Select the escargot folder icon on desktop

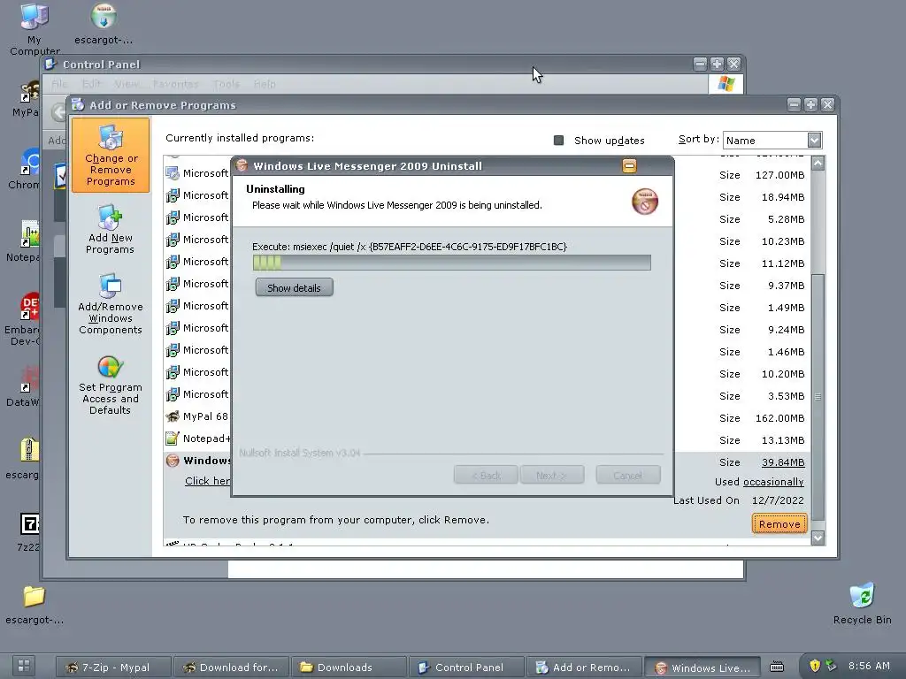point(35,605)
